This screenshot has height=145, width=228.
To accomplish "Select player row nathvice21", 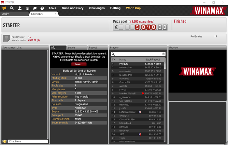I will [x=137, y=105].
